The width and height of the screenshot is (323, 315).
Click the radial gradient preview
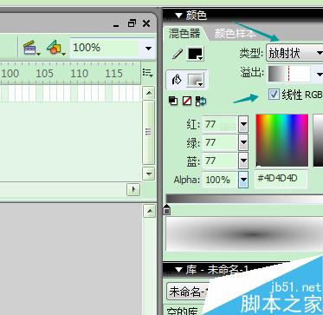point(244,234)
